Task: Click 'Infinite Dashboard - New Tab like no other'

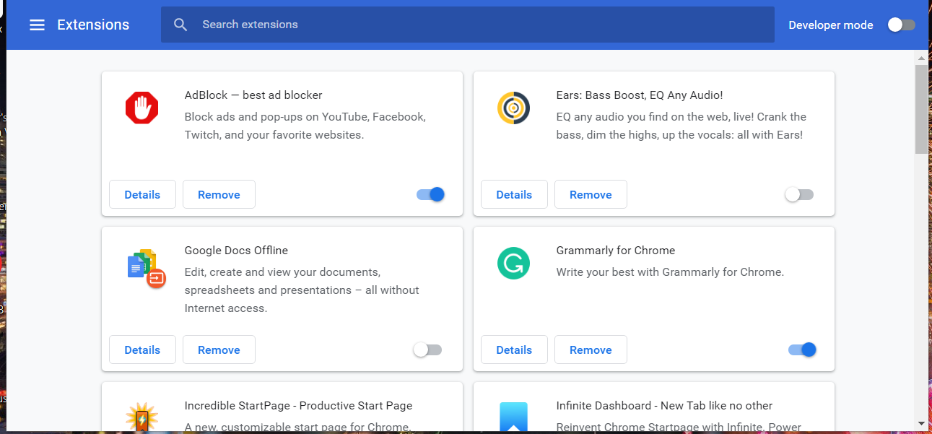Action: click(x=665, y=405)
